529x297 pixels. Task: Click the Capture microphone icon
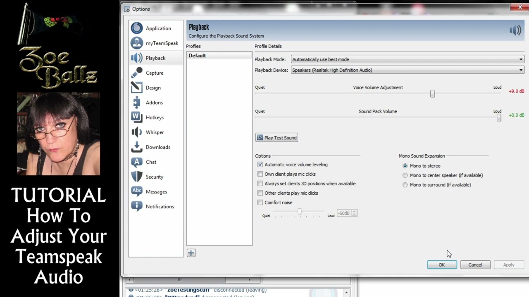(x=137, y=73)
